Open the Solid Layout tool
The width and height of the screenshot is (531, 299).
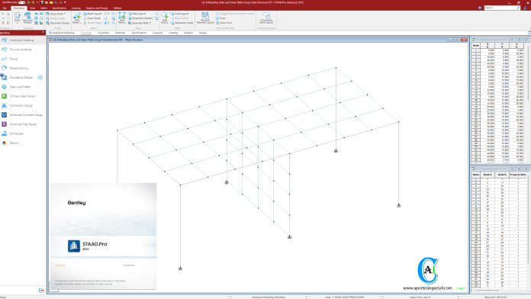pos(179,14)
